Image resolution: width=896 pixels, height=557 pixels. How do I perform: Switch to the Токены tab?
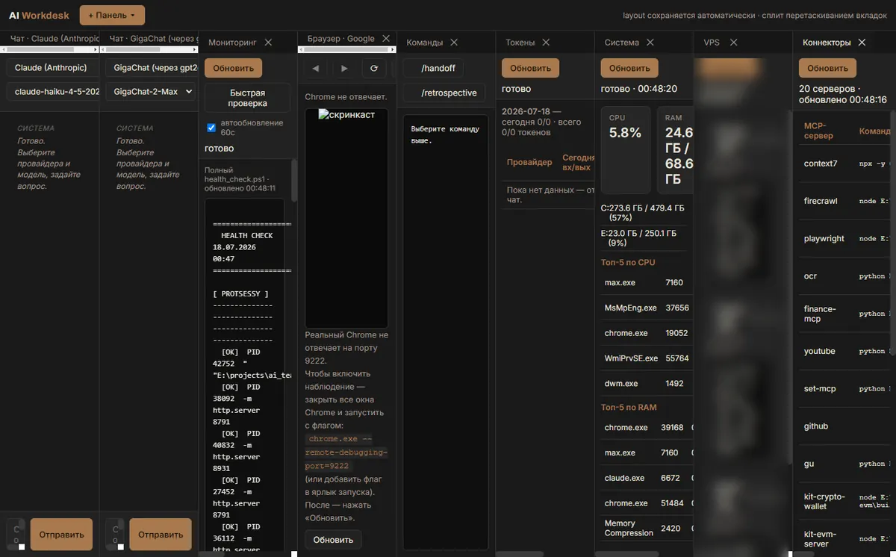[x=520, y=43]
